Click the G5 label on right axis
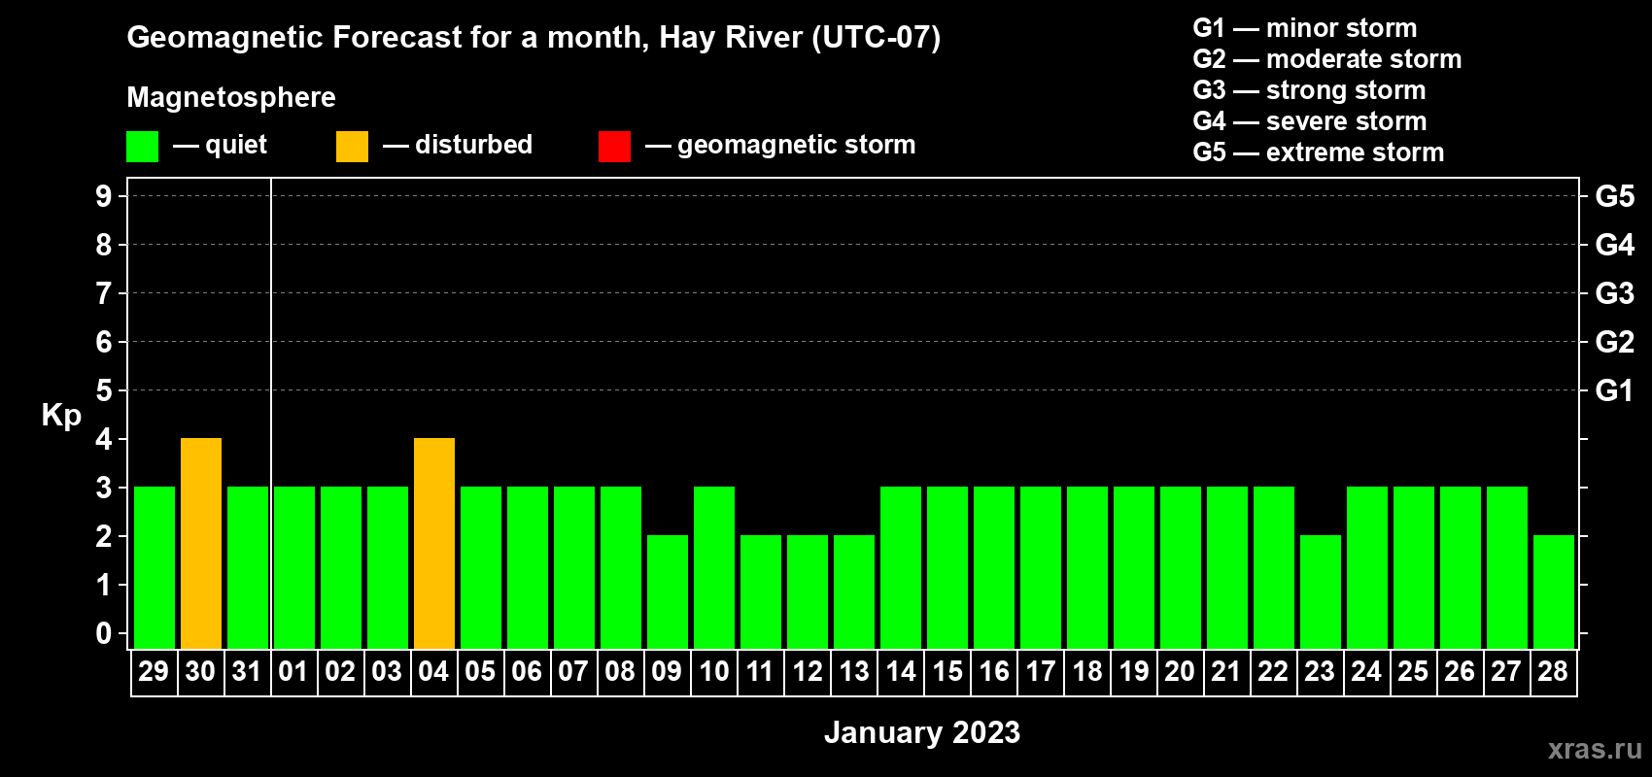 (1615, 196)
